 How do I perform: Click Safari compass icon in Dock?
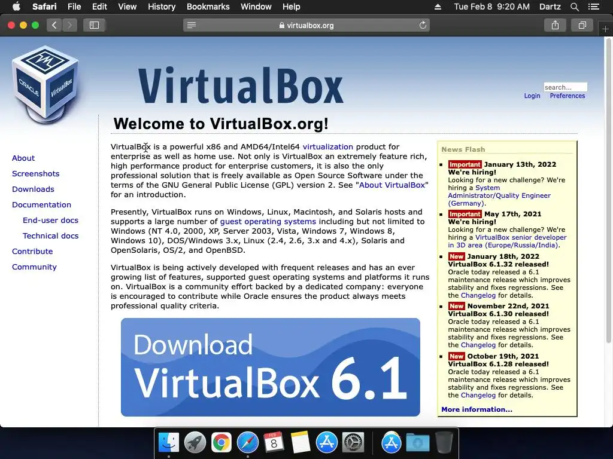coord(247,443)
